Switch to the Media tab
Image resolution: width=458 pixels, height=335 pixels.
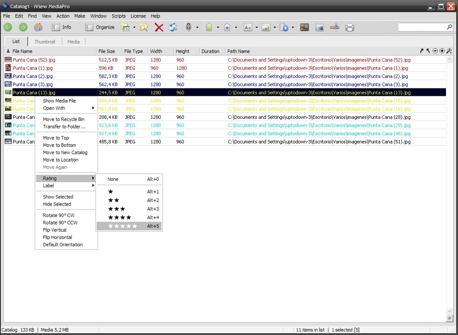coord(73,41)
